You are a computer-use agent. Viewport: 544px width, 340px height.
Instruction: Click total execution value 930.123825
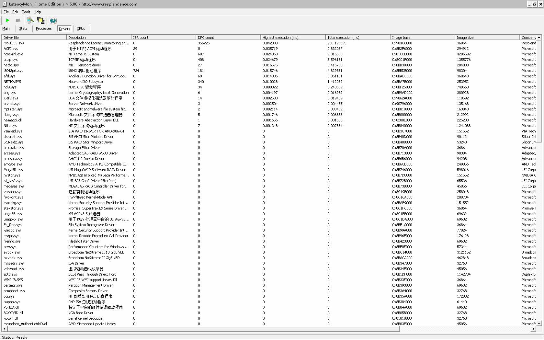337,43
